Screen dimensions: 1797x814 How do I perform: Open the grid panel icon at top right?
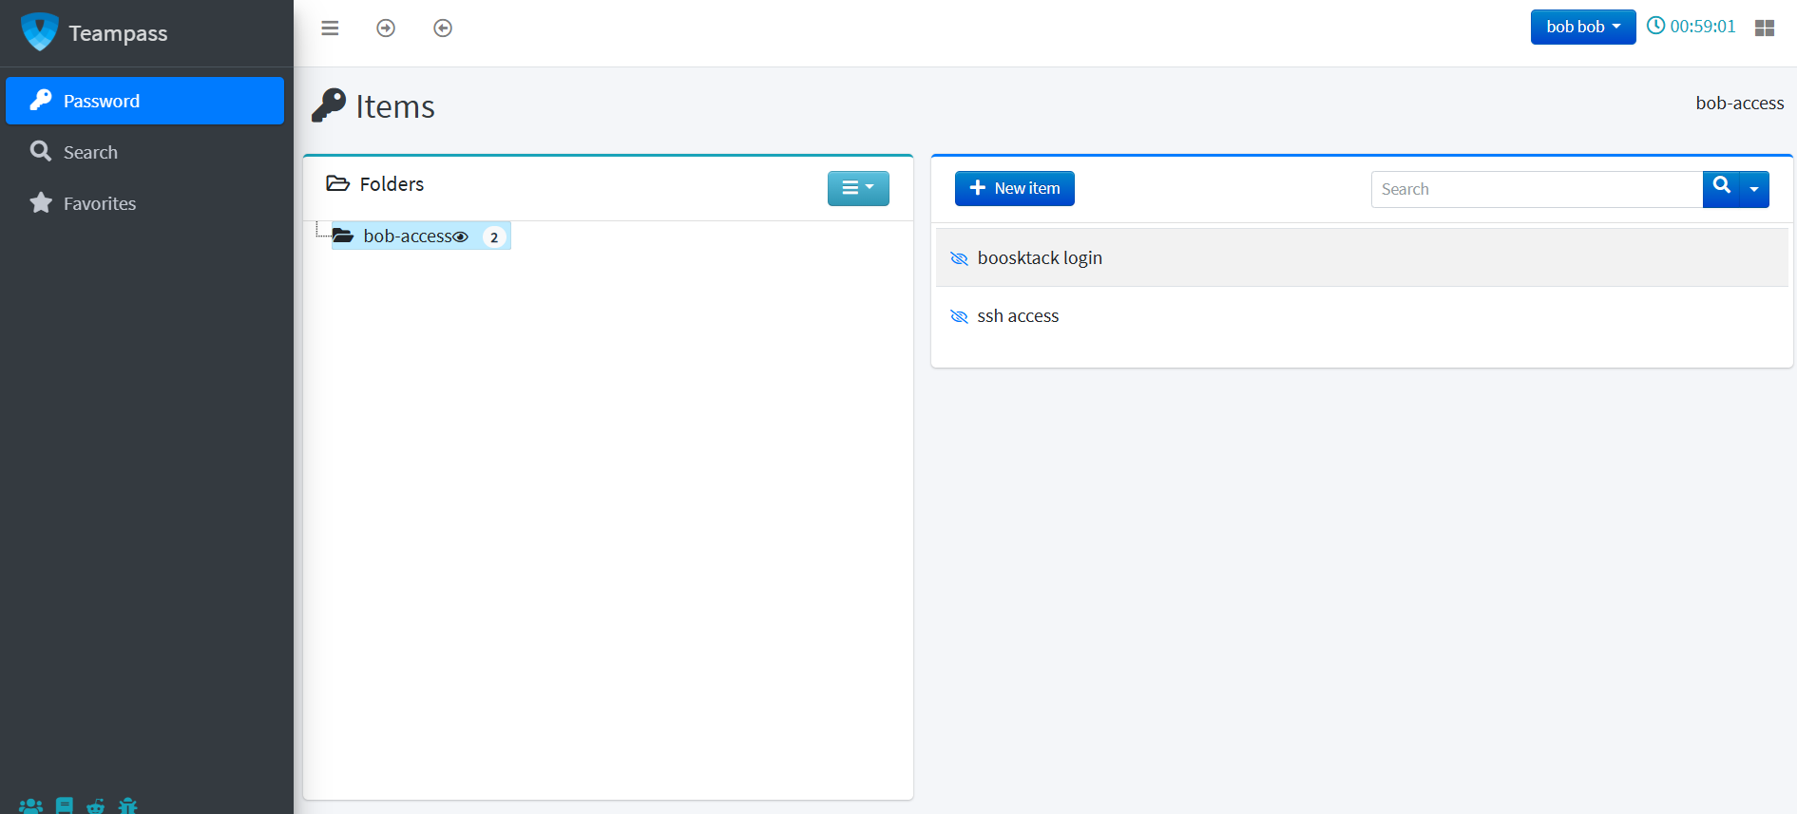tap(1765, 28)
